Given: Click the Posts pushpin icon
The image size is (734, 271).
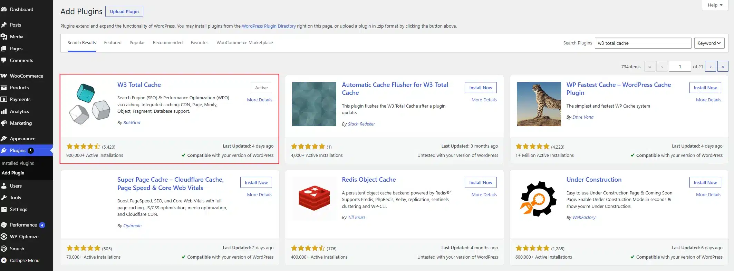Looking at the screenshot, I should click(x=4, y=25).
